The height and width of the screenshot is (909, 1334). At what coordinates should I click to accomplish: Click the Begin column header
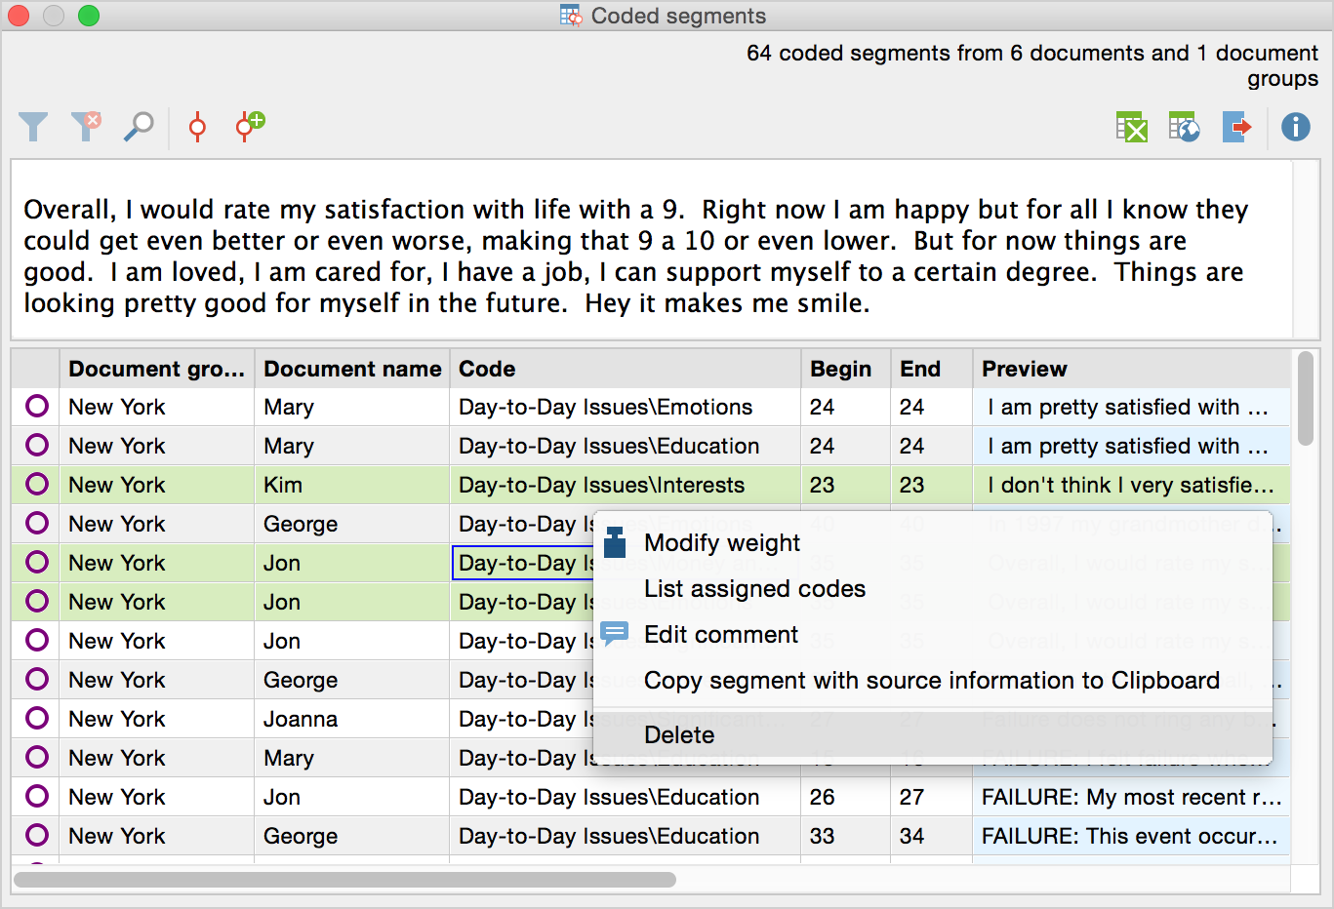840,369
